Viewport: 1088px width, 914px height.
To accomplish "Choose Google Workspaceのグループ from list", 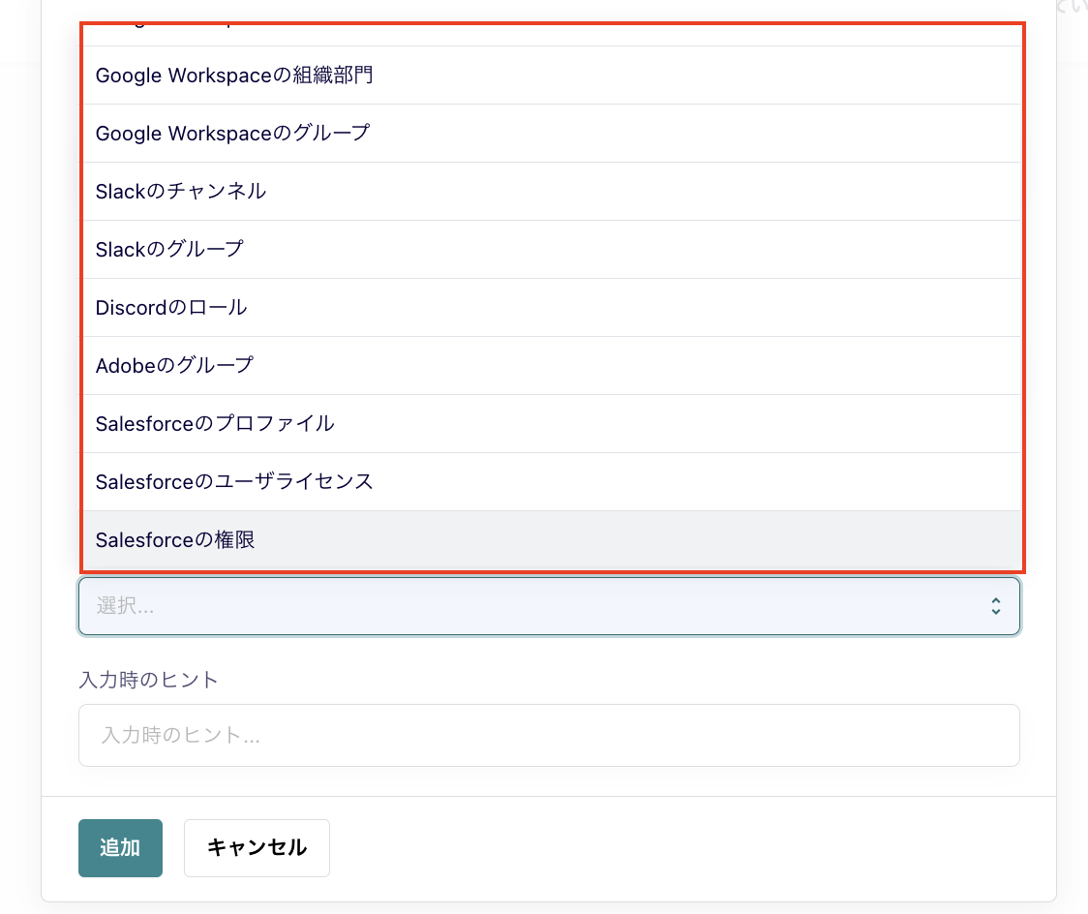I will click(x=552, y=134).
